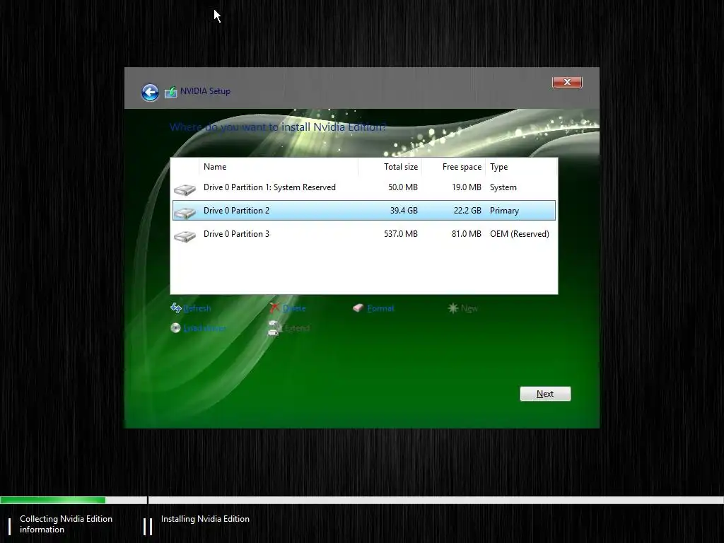Sort by the Name column header
The height and width of the screenshot is (543, 724).
click(x=279, y=167)
